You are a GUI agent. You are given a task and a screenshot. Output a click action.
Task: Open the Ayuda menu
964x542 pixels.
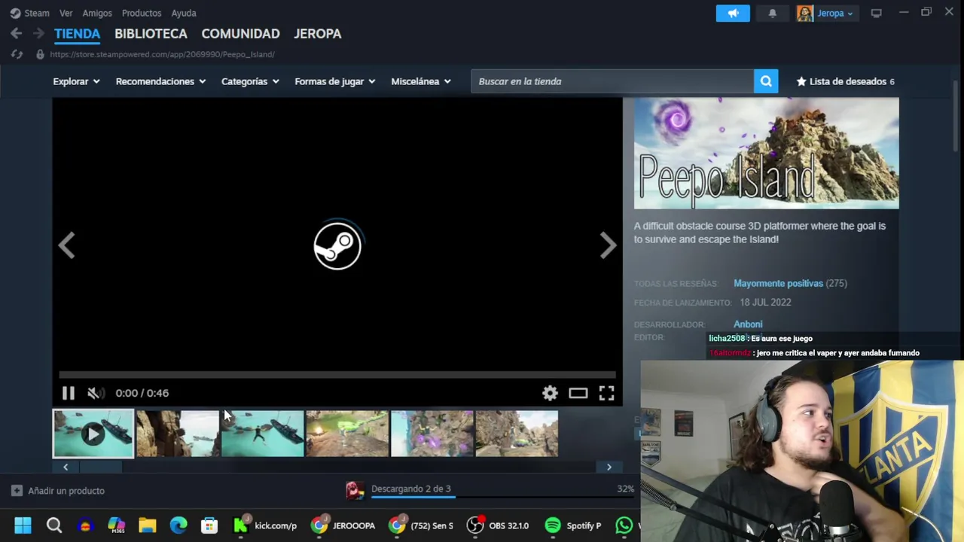[184, 13]
